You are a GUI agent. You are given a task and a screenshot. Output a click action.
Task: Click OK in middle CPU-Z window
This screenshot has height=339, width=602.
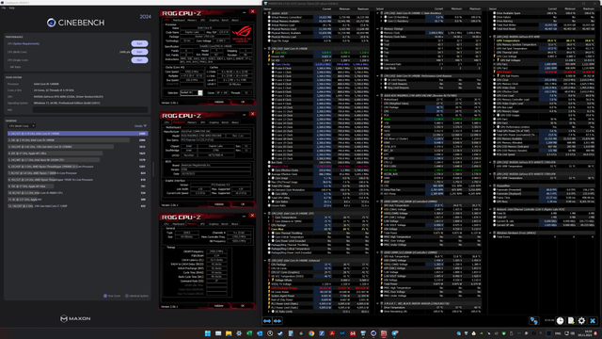[243, 204]
